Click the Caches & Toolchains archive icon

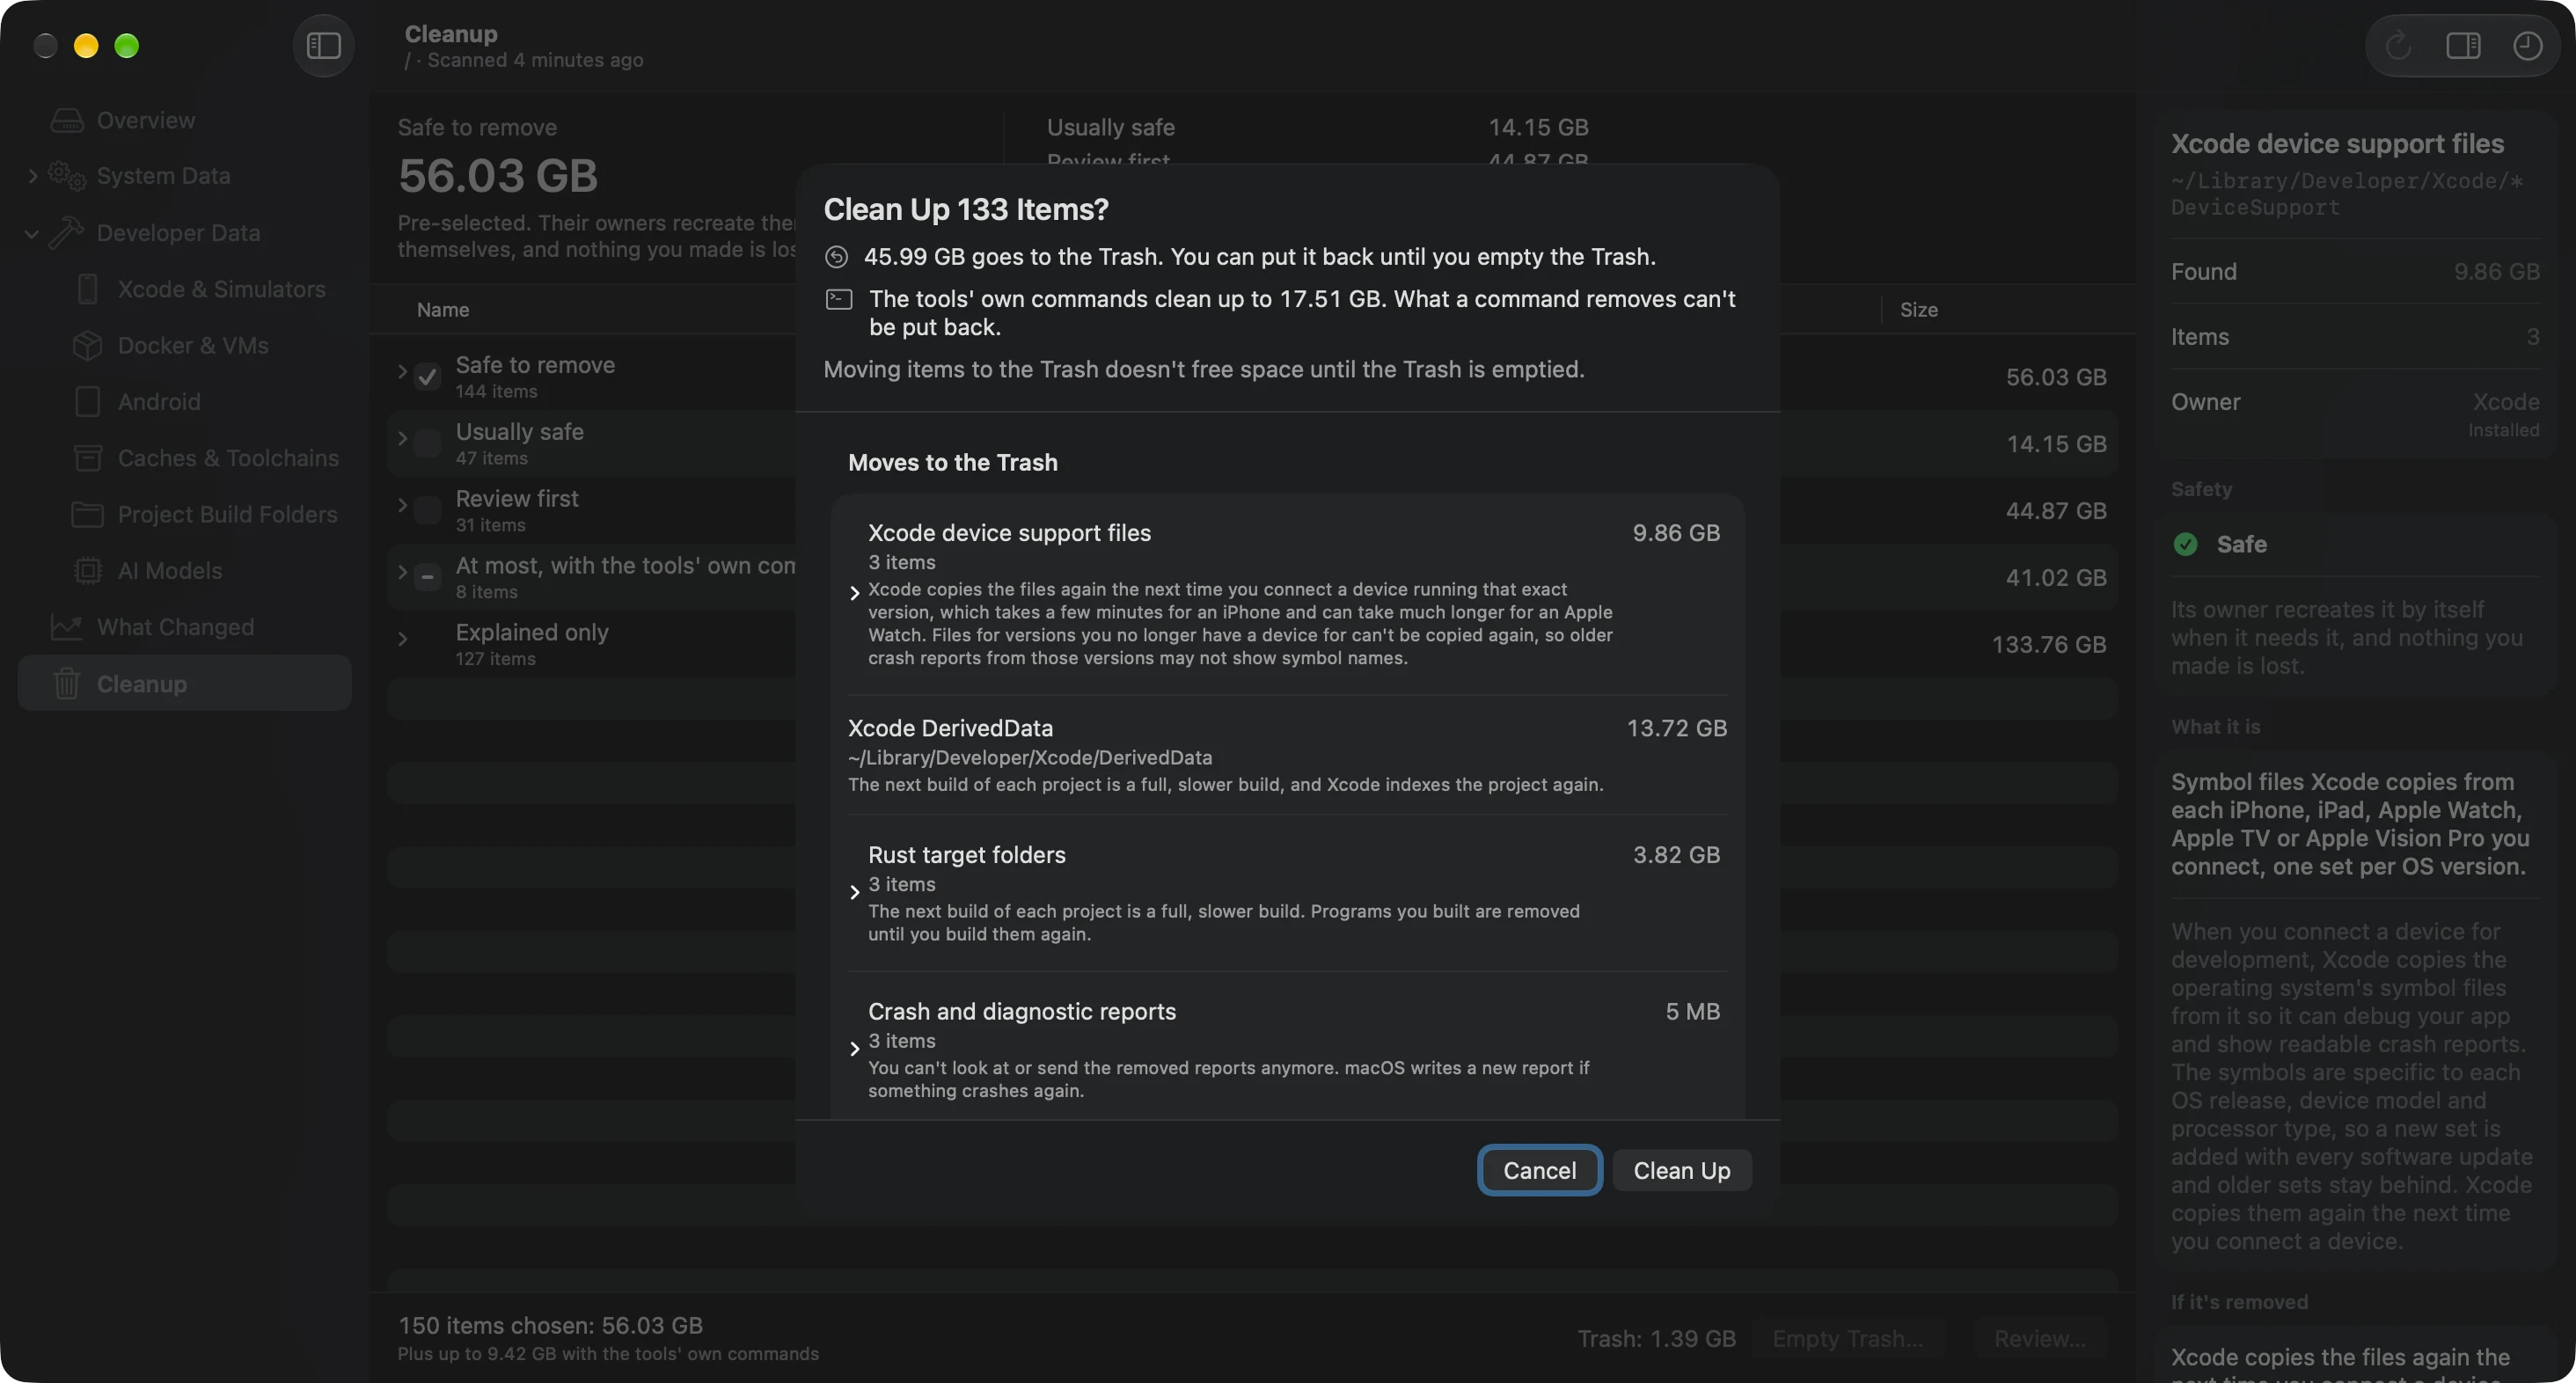pyautogui.click(x=88, y=458)
